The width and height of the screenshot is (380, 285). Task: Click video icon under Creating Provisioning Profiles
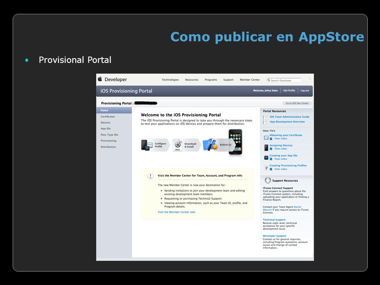click(271, 169)
